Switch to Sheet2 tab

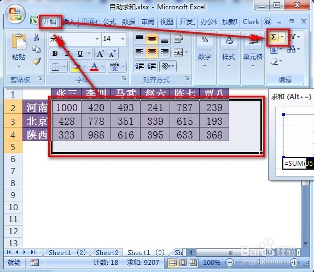coord(107,253)
